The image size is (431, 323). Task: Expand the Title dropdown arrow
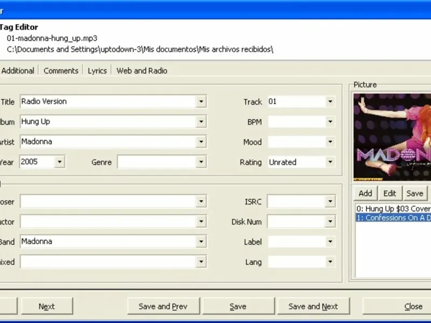pyautogui.click(x=201, y=101)
